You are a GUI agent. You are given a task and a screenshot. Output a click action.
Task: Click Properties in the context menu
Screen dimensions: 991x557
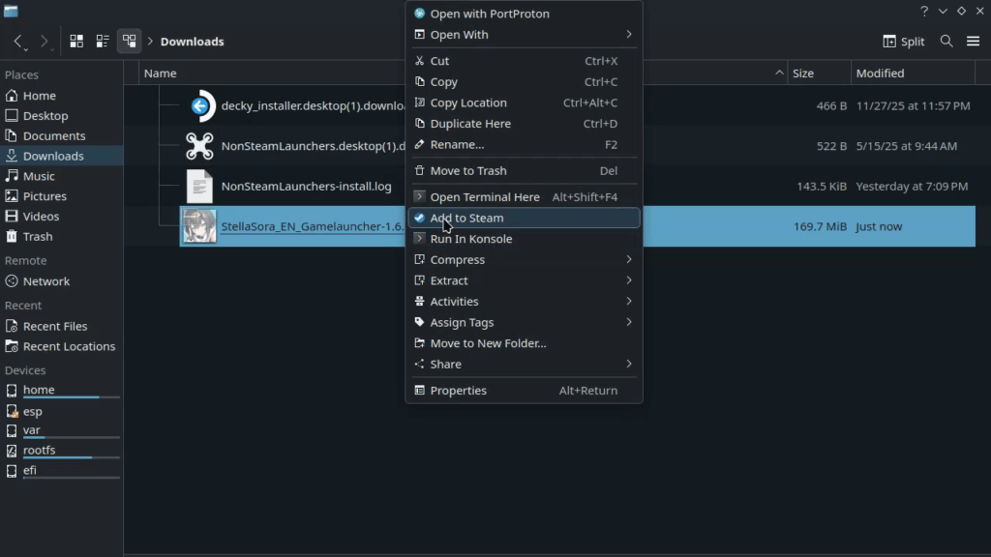458,391
